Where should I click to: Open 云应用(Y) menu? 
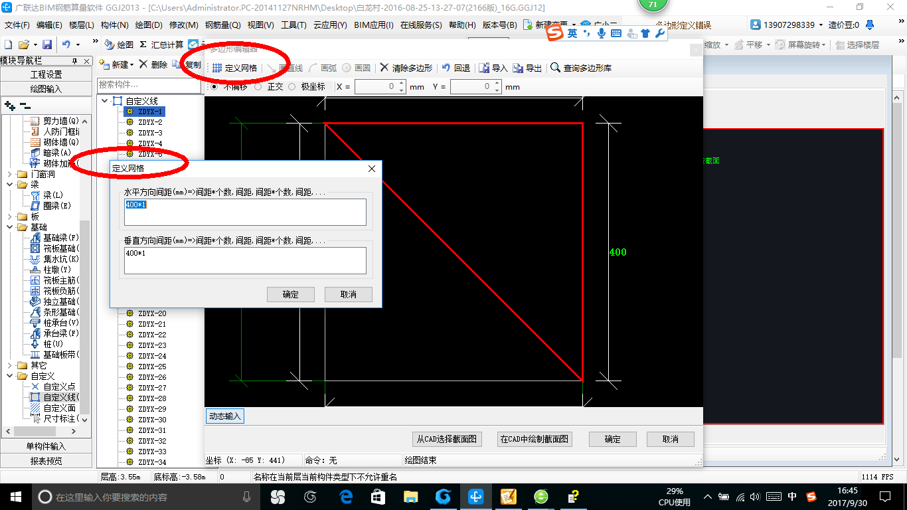pyautogui.click(x=330, y=25)
